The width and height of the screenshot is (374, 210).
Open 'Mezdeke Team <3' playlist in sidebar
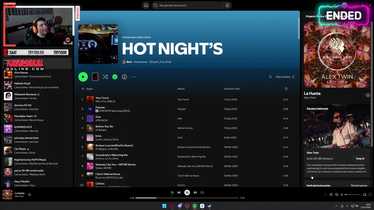click(37, 118)
